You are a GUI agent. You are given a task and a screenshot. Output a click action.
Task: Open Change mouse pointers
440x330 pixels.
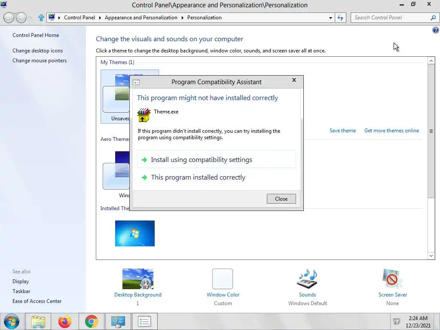(40, 60)
